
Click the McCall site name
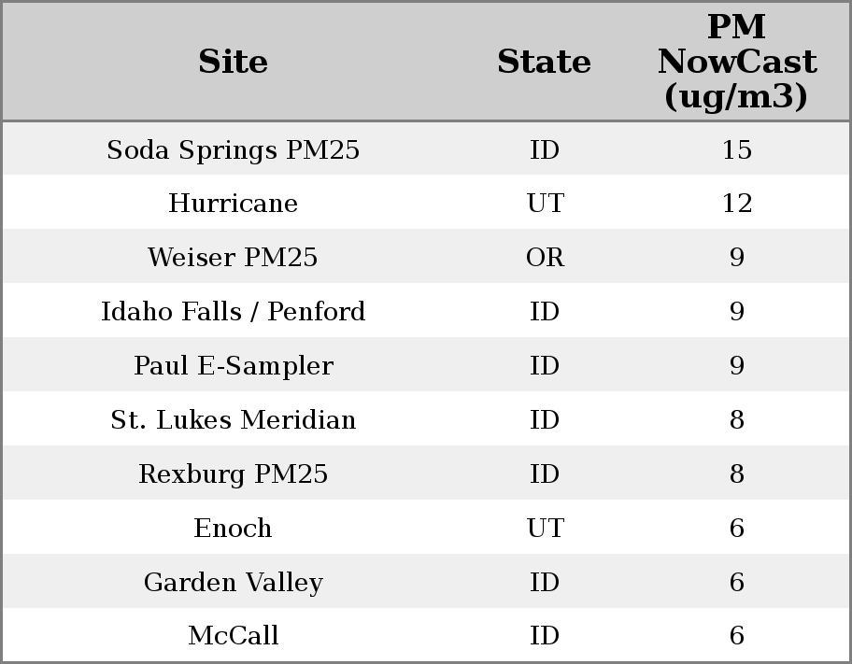point(234,636)
